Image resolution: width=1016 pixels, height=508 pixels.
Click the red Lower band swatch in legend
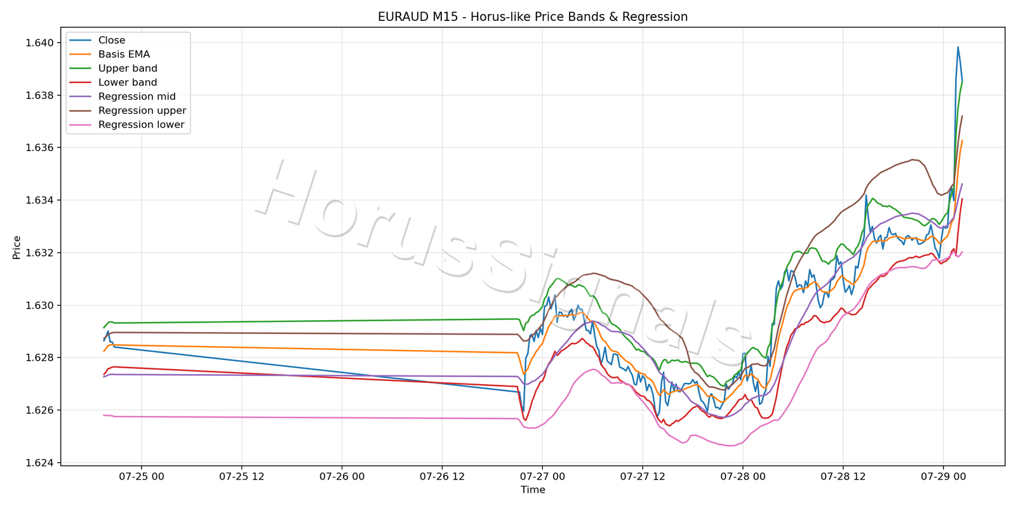pyautogui.click(x=81, y=83)
